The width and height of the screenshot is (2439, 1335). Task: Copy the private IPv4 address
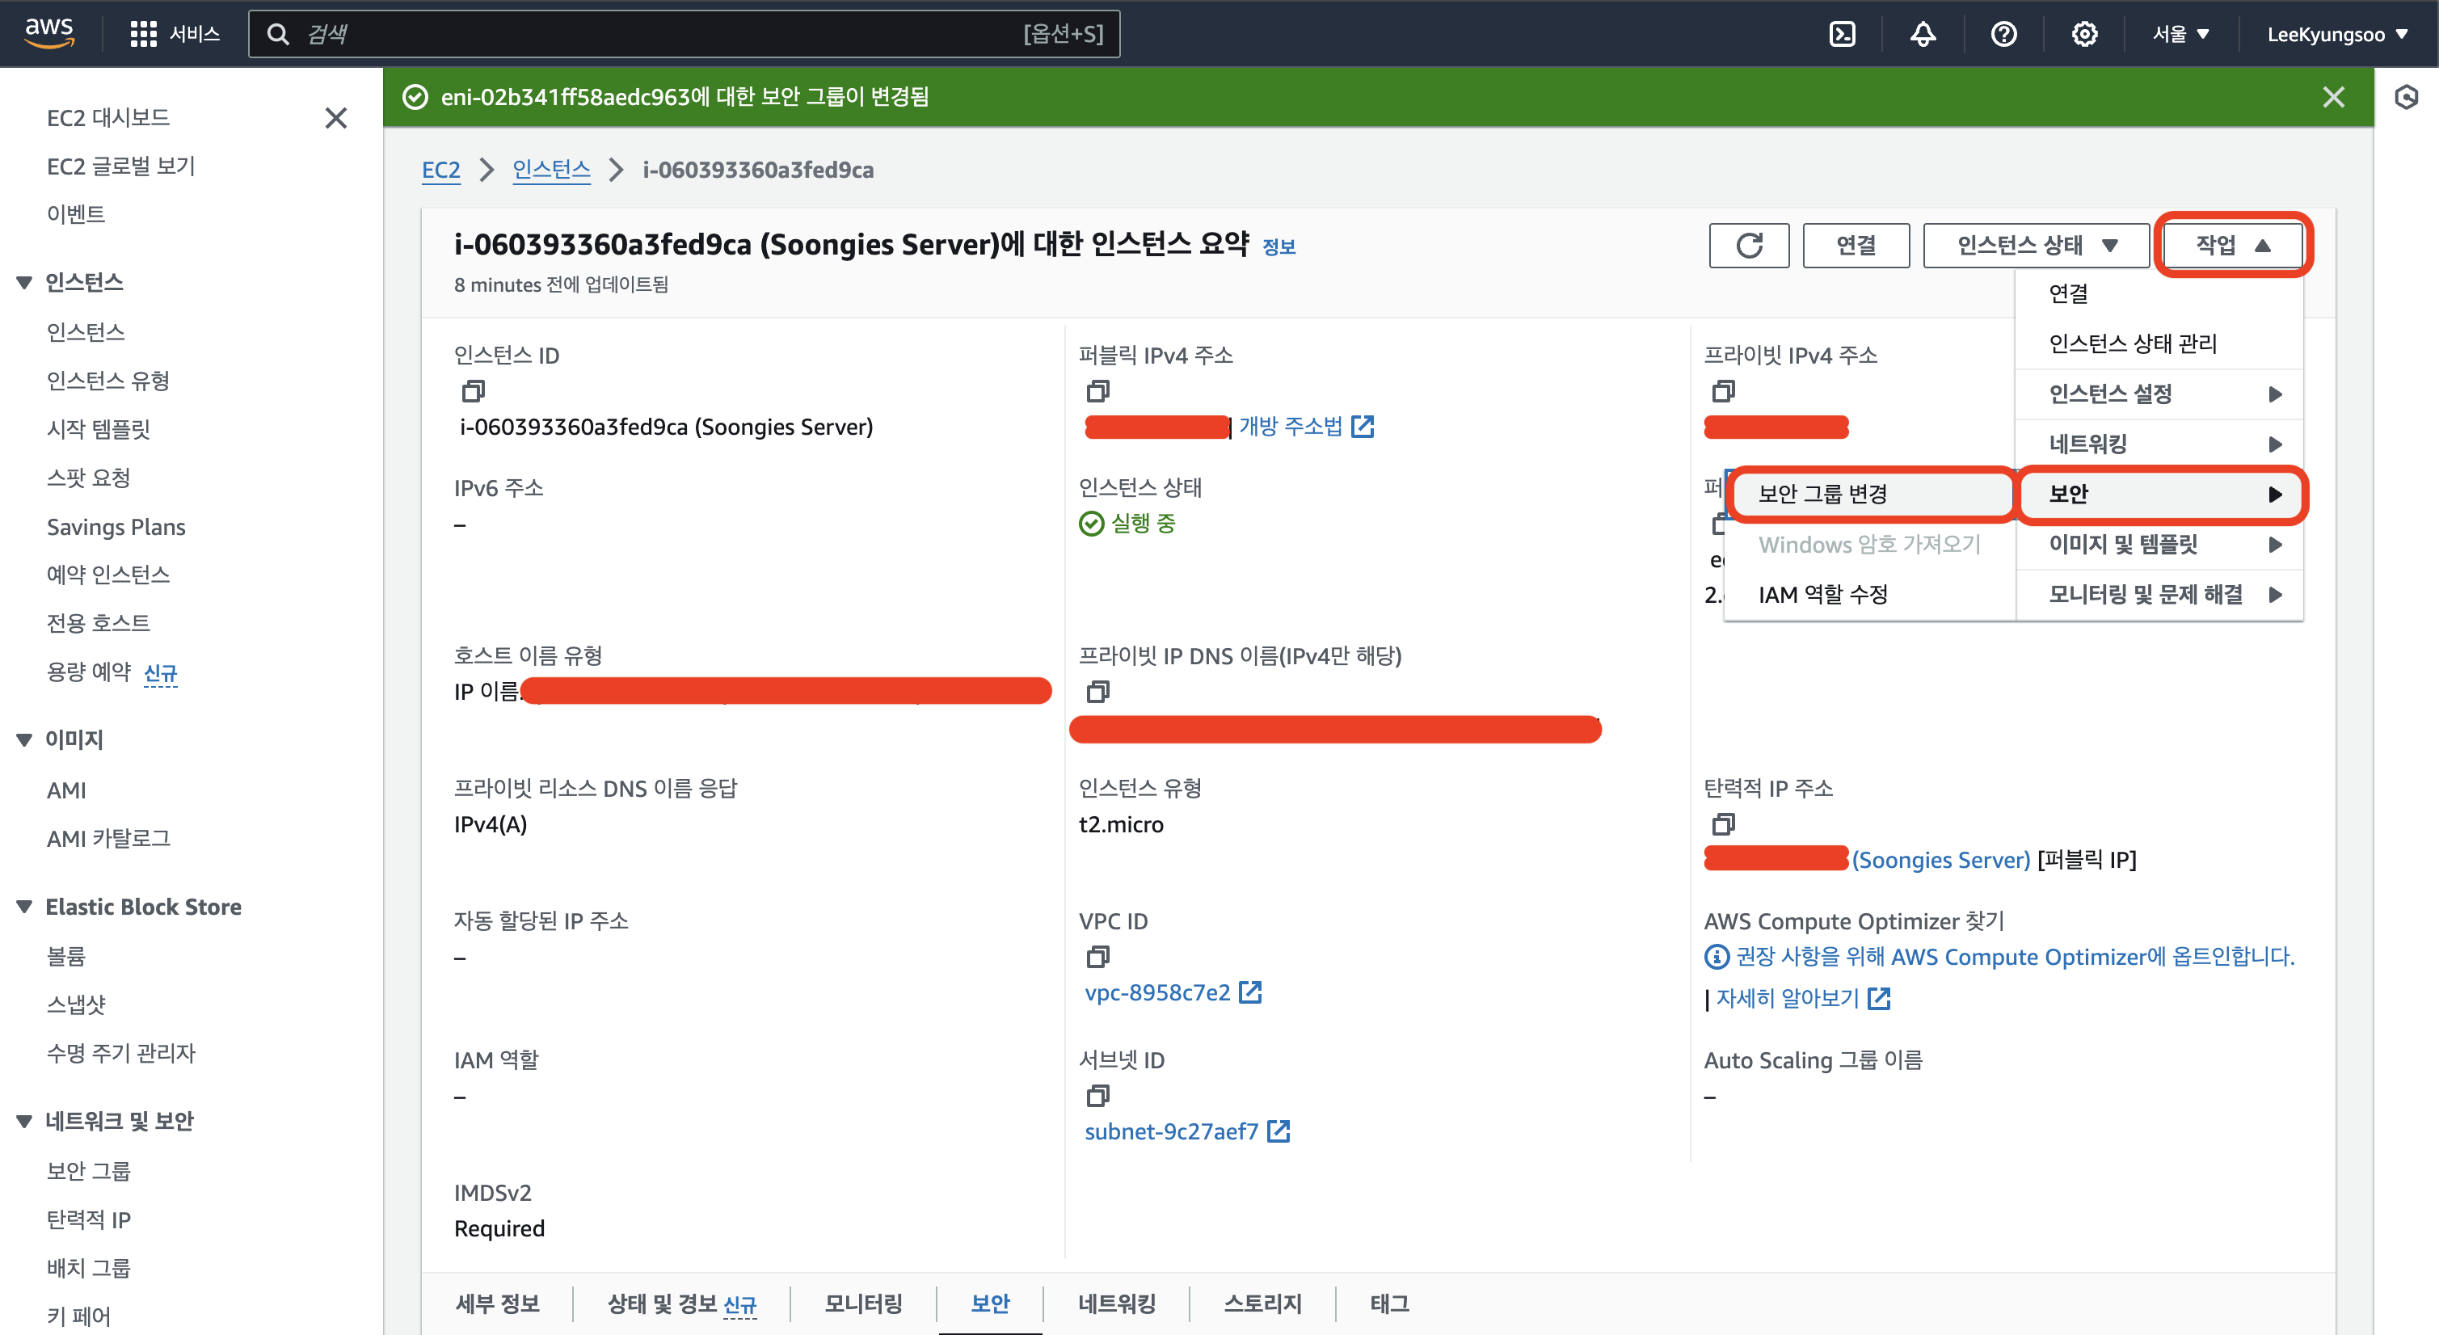(x=1723, y=390)
